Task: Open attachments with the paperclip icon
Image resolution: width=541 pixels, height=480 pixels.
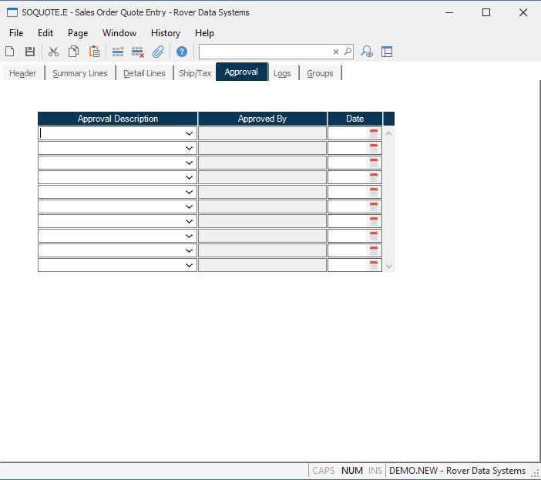Action: (158, 52)
